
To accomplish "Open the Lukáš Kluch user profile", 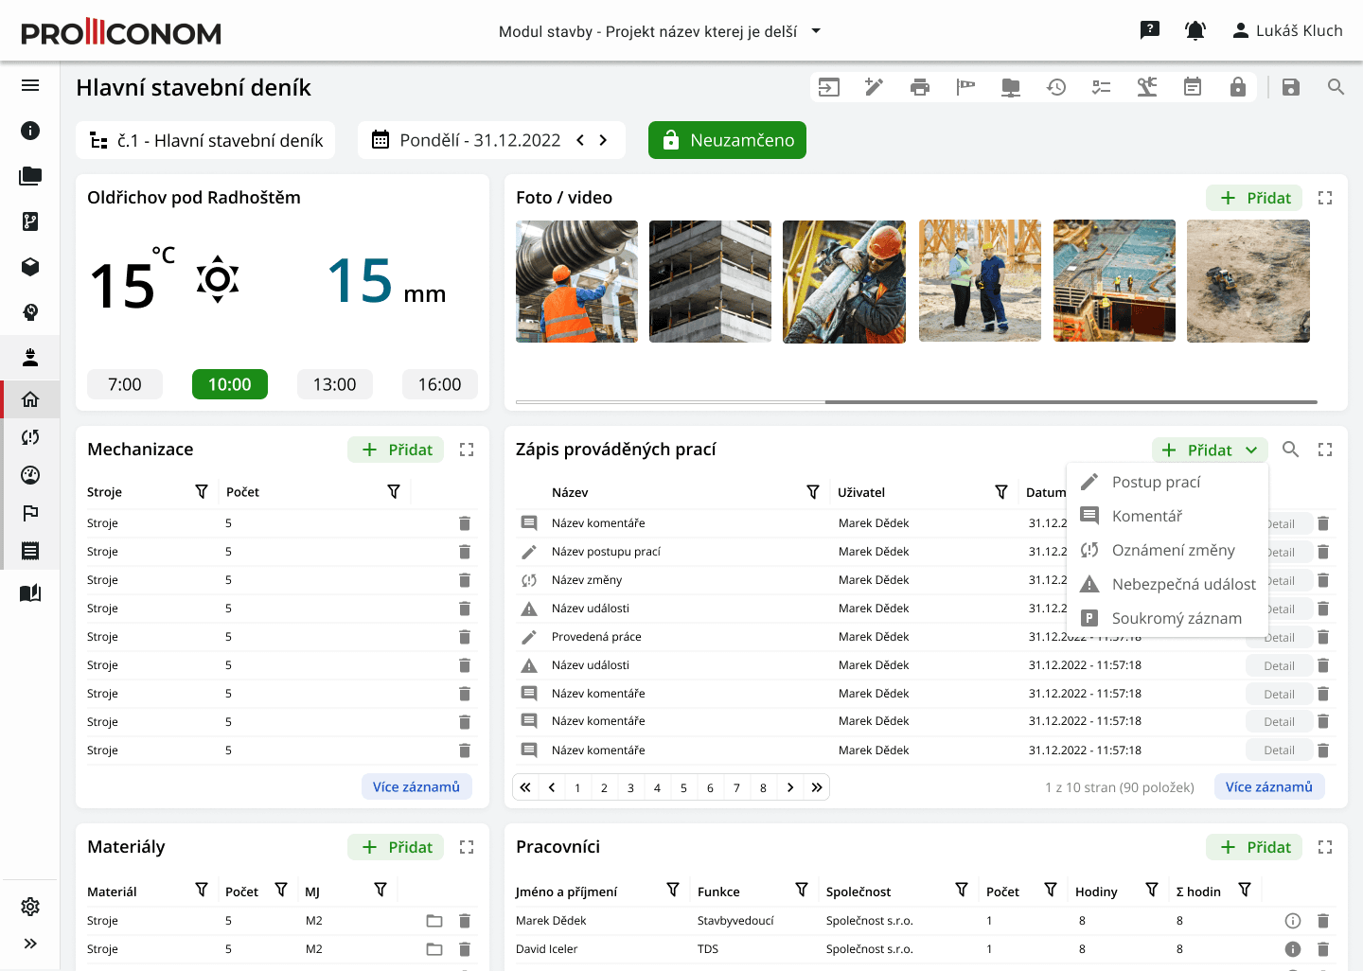I will (x=1287, y=30).
